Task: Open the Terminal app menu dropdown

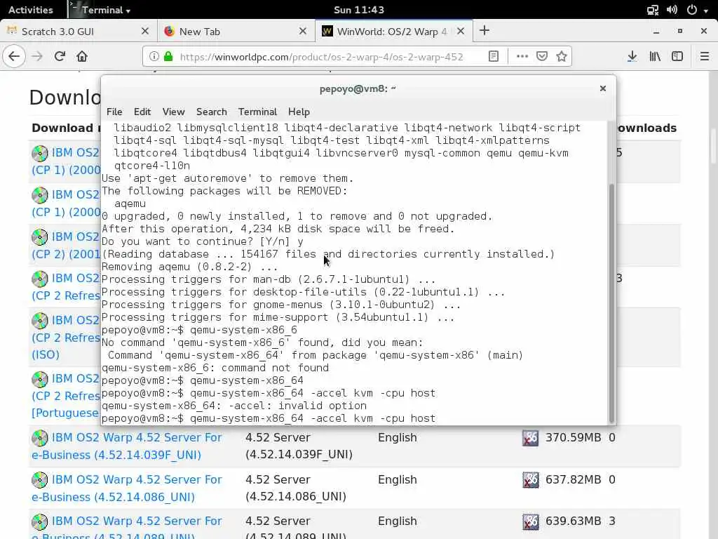Action: [x=101, y=10]
